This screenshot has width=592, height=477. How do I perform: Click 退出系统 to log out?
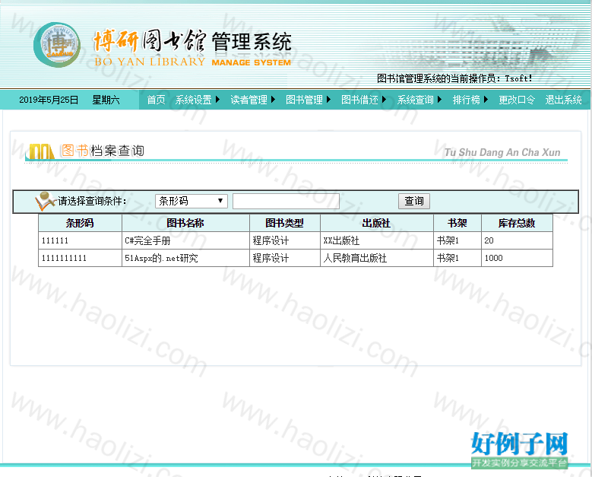563,100
